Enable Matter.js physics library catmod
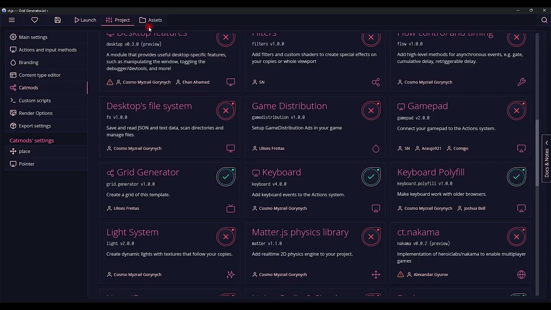 (371, 237)
